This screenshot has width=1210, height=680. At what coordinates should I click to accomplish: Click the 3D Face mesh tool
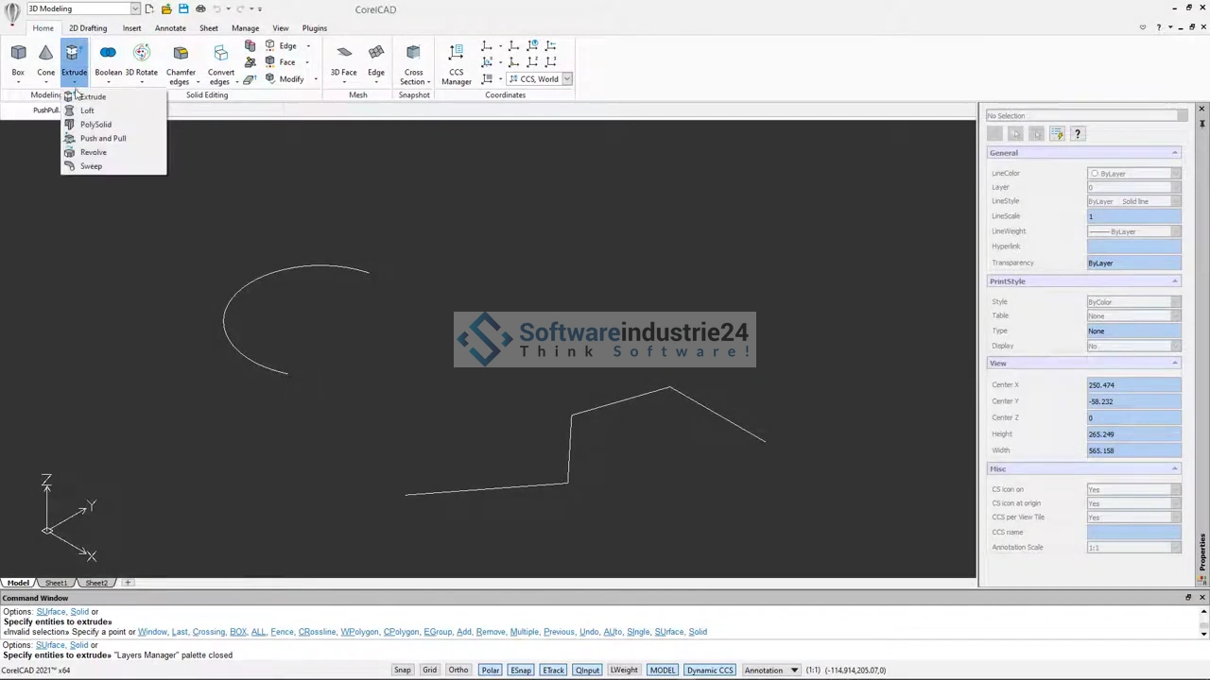[x=343, y=59]
